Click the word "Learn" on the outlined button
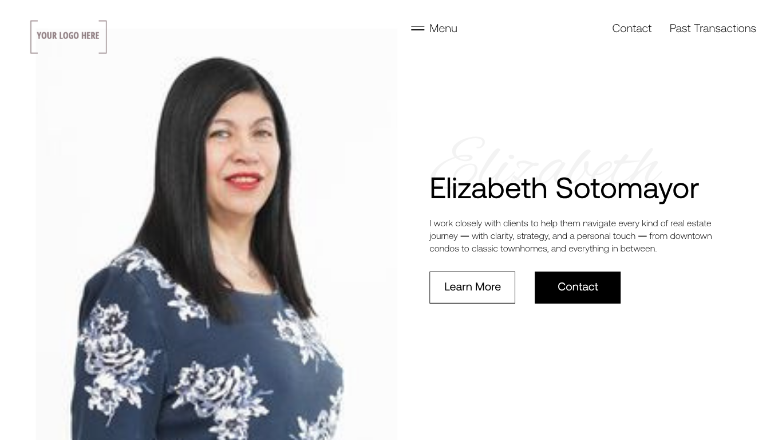The image size is (782, 440). (458, 287)
